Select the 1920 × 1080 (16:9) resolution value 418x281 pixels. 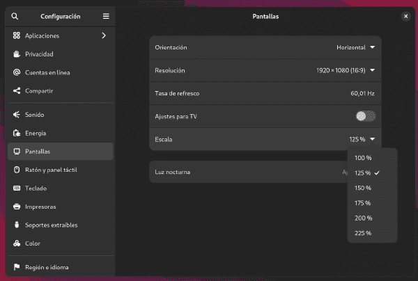click(341, 70)
